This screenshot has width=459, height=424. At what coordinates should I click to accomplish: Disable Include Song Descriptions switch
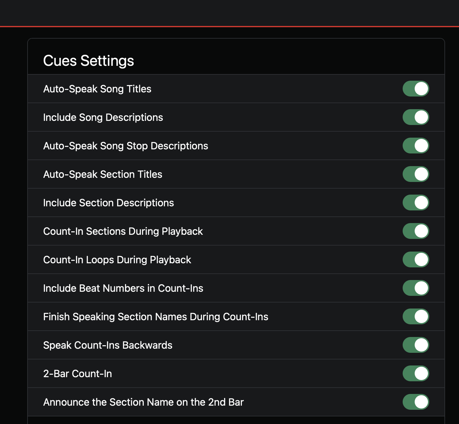(416, 117)
